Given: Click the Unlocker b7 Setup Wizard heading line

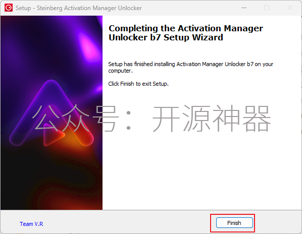Looking at the screenshot, I should (x=166, y=37).
